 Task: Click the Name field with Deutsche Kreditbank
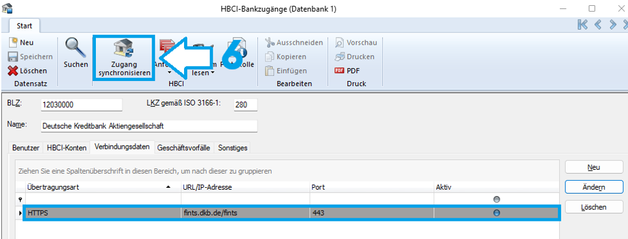pyautogui.click(x=149, y=126)
